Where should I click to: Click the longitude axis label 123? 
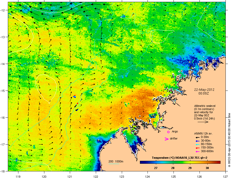pyautogui.click(x=122, y=176)
